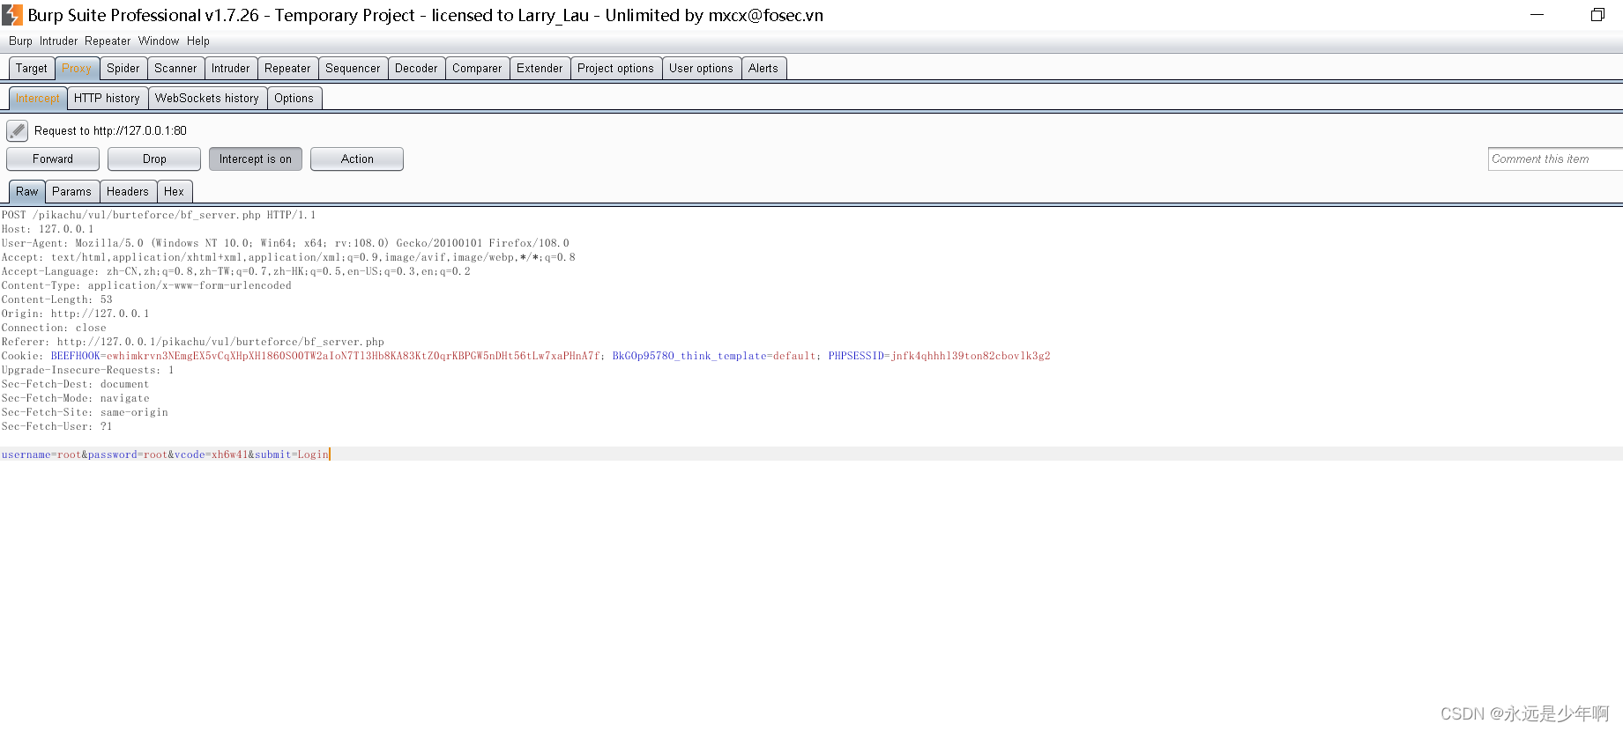Open the Burp menu
The height and width of the screenshot is (731, 1623).
20,41
